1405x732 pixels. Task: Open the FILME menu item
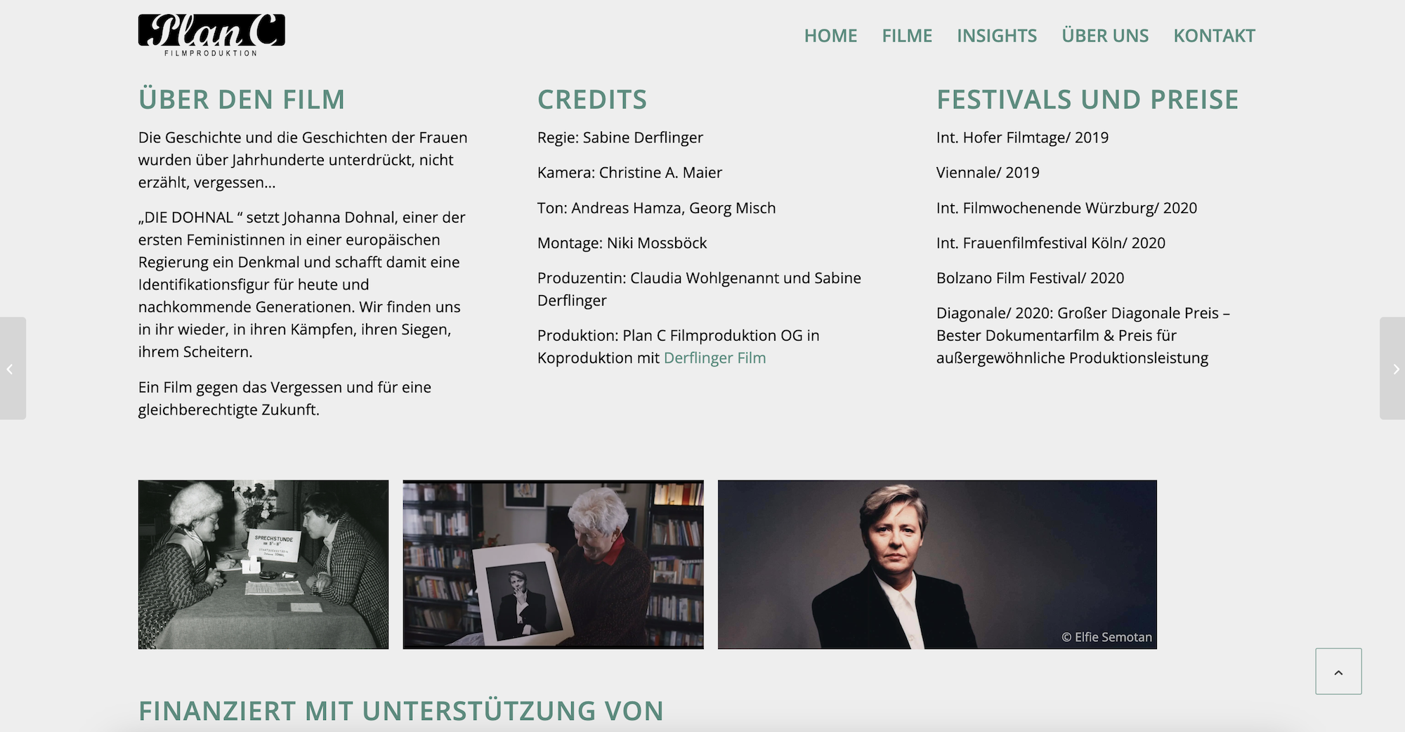click(x=907, y=36)
